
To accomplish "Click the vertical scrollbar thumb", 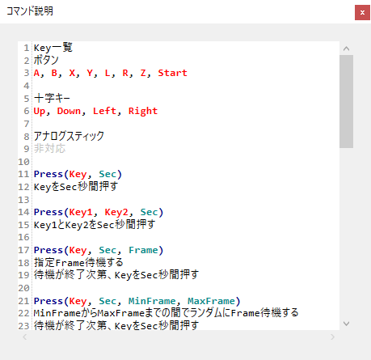I will pos(346,101).
